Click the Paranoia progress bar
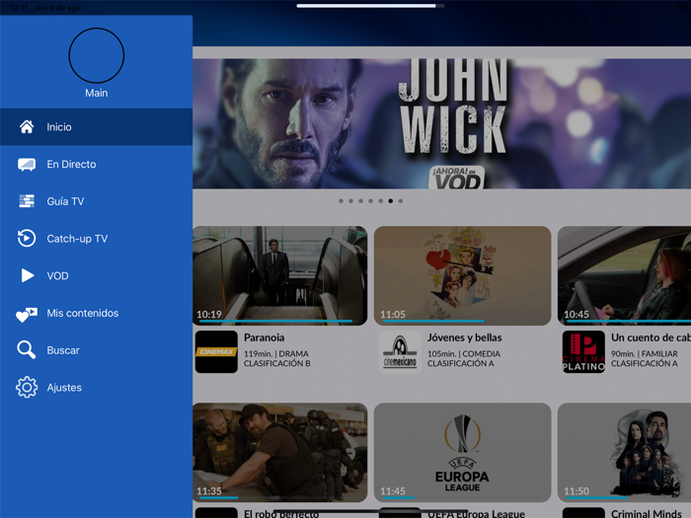Screen dimensions: 691x518 279,321
